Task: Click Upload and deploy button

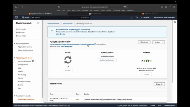Action: [107, 60]
